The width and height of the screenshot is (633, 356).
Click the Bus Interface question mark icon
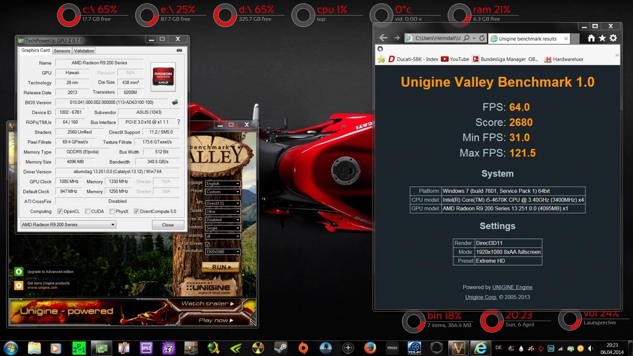click(178, 122)
